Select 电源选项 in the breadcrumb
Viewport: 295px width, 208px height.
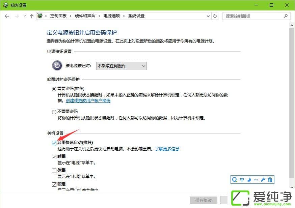pos(112,16)
